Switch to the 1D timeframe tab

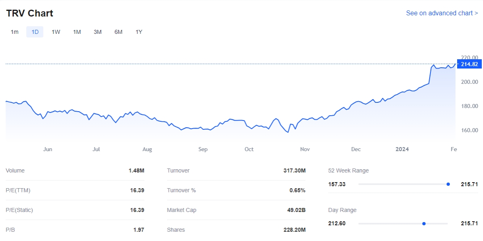[35, 32]
